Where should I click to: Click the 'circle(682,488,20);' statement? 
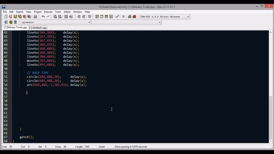pos(44,81)
